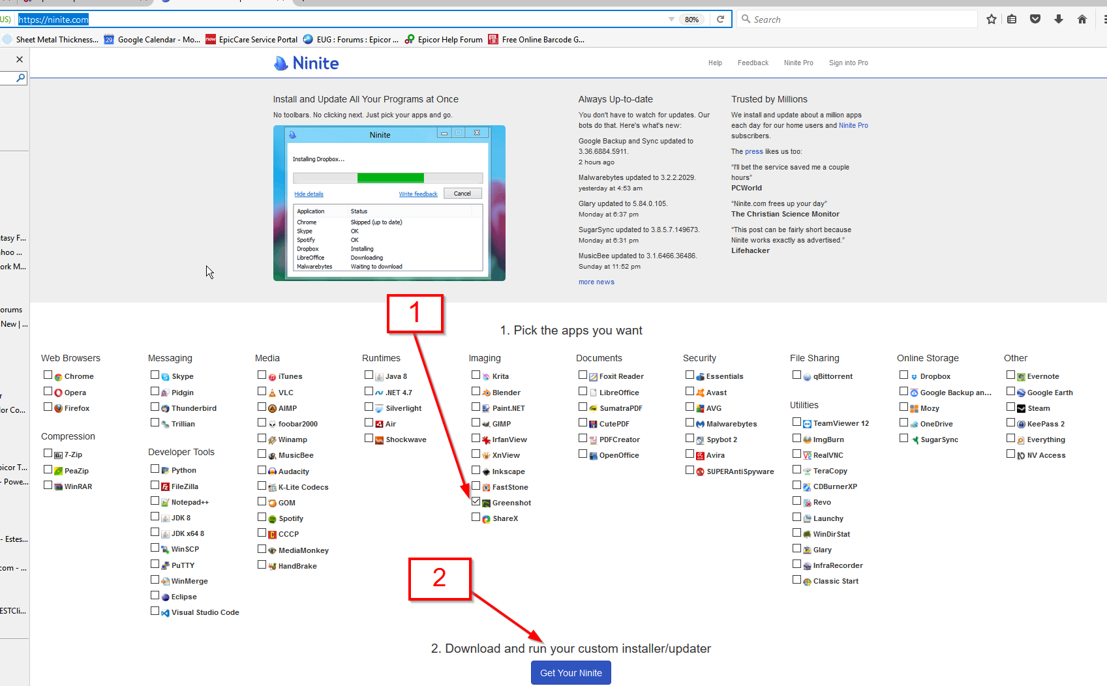Screen dimensions: 1107x686
Task: Click the WinDirStat app icon
Action: point(808,535)
